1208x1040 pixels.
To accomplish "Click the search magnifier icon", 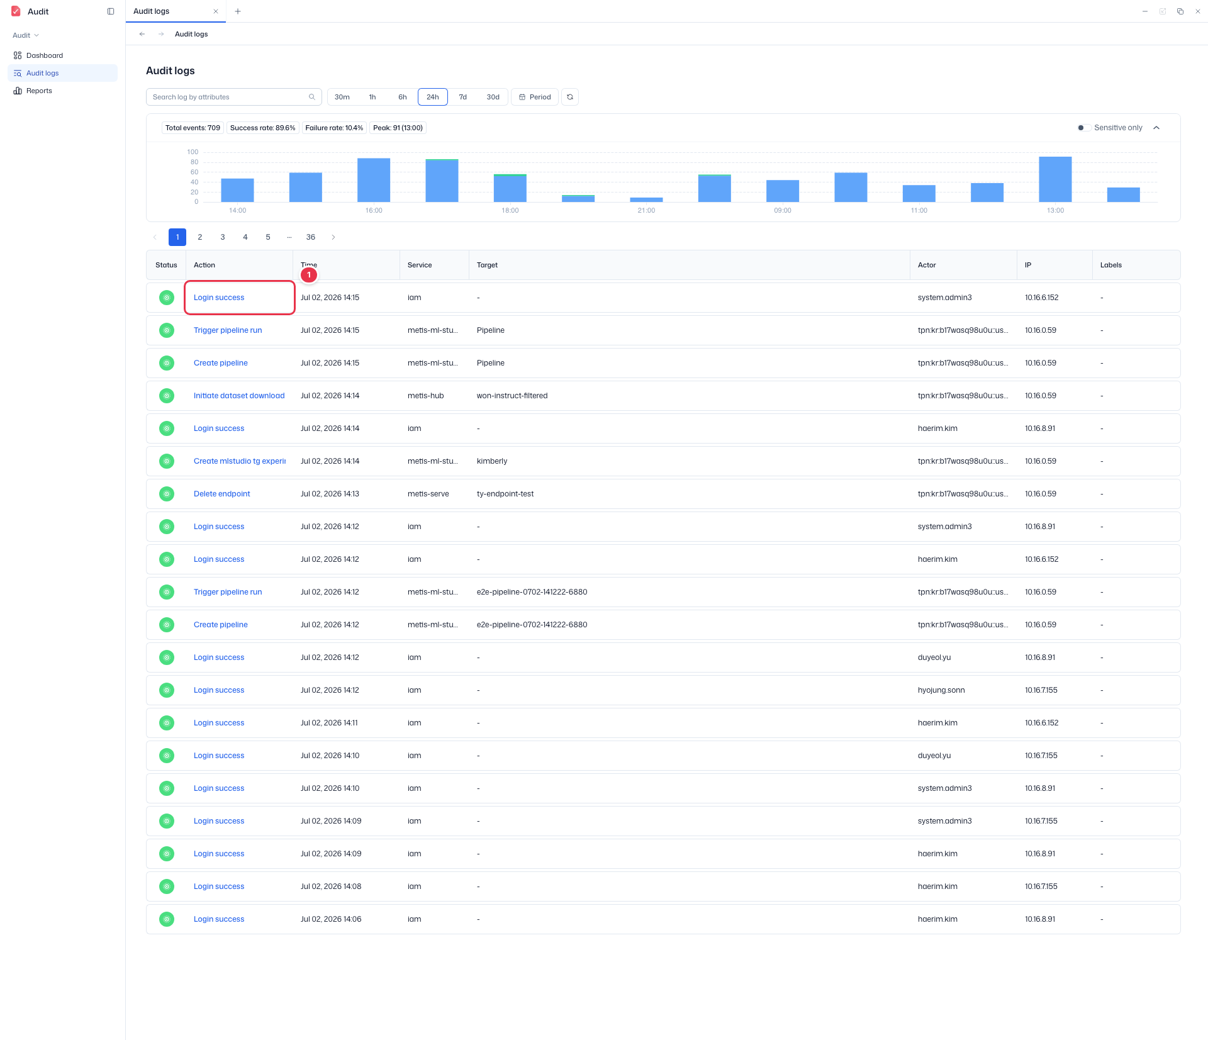I will (311, 97).
